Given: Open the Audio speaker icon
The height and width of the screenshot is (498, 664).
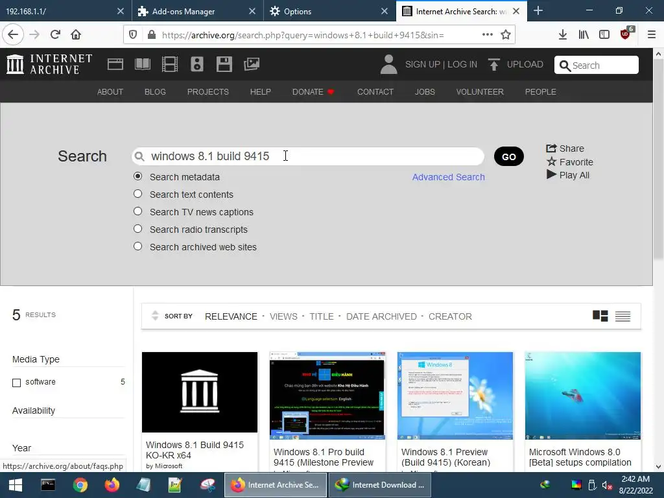Looking at the screenshot, I should [197, 64].
